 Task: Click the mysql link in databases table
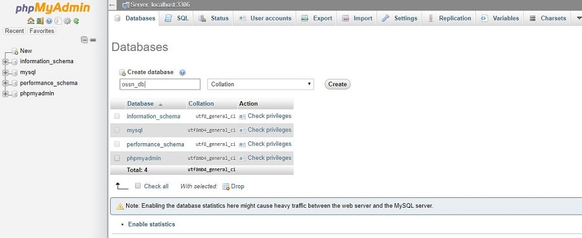135,130
